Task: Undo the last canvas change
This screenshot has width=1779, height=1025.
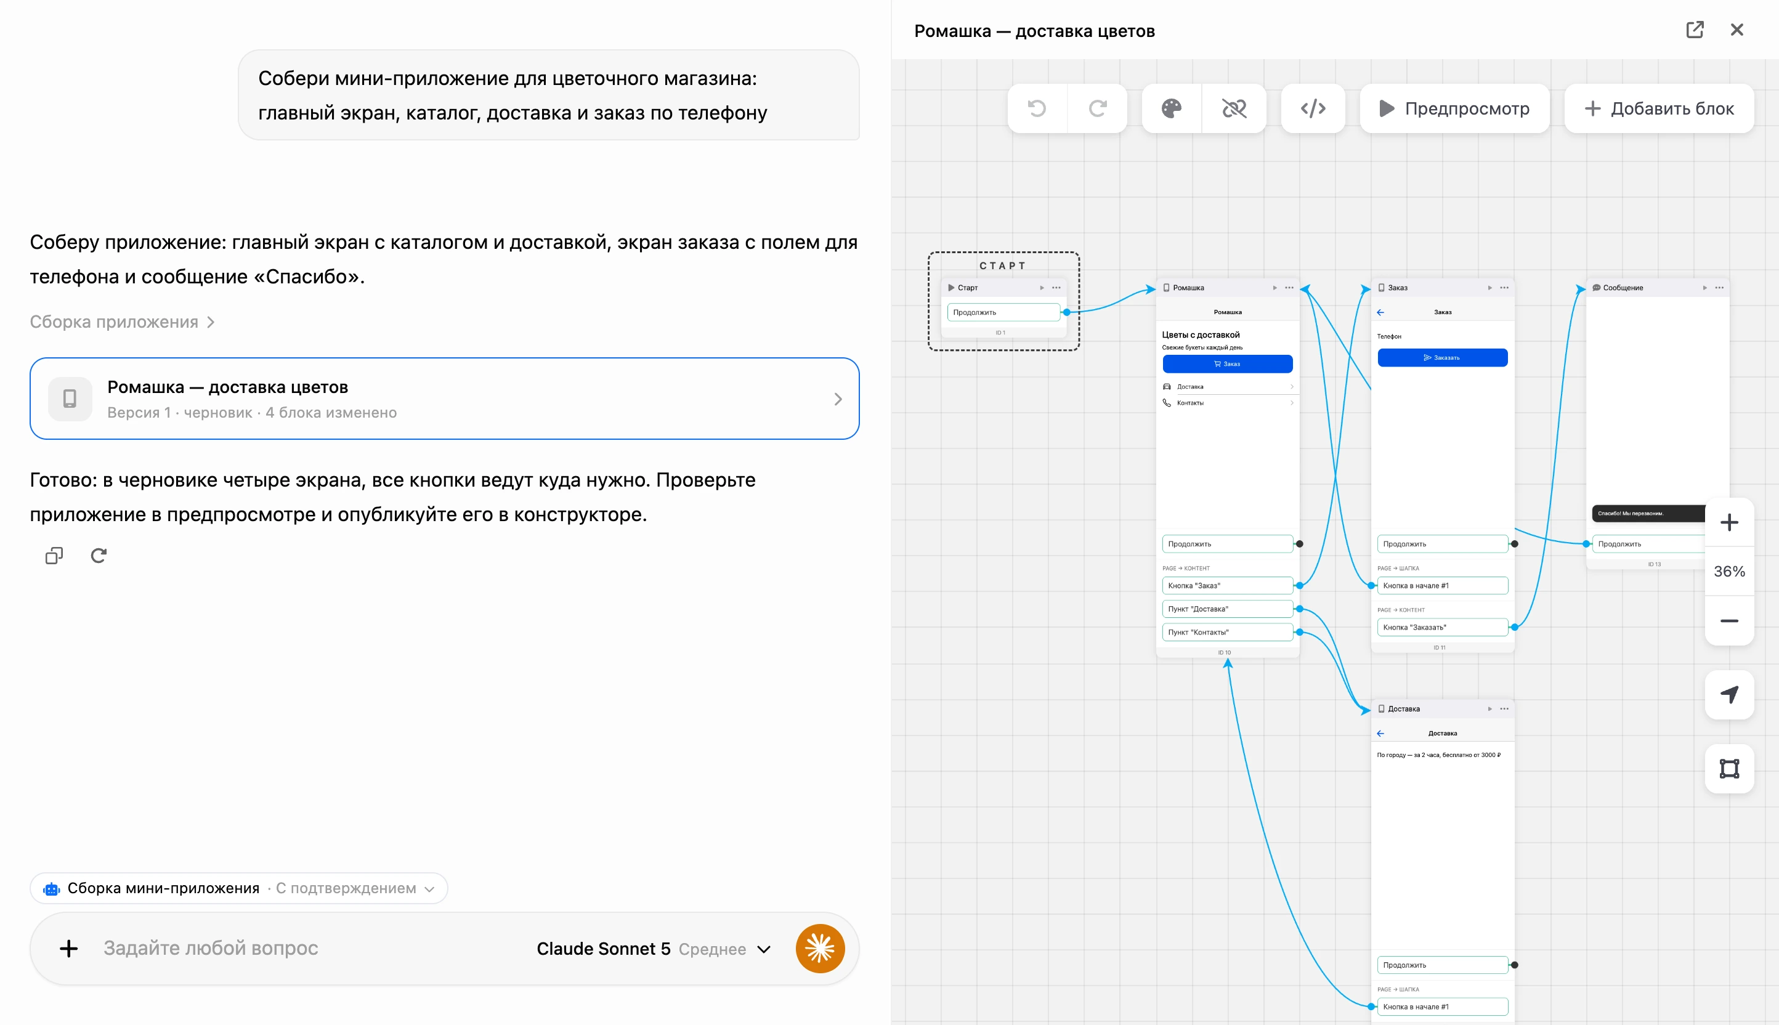Action: [x=1037, y=108]
